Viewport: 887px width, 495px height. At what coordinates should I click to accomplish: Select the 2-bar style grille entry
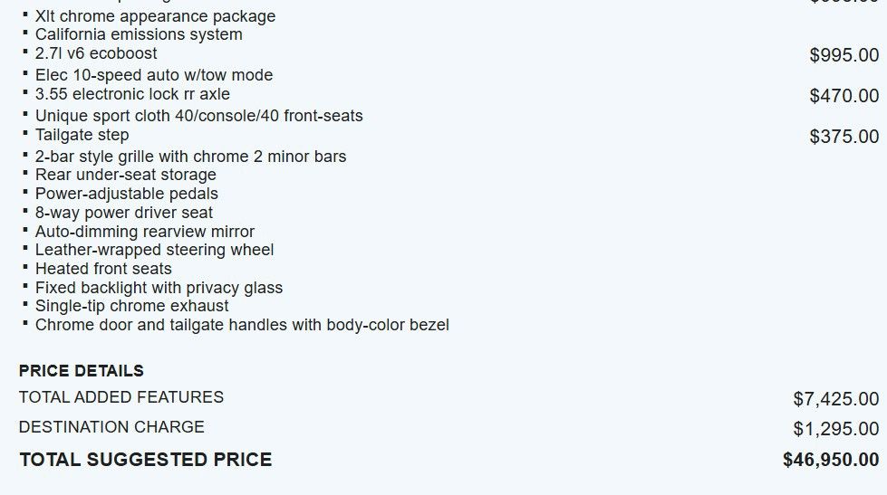coord(190,157)
